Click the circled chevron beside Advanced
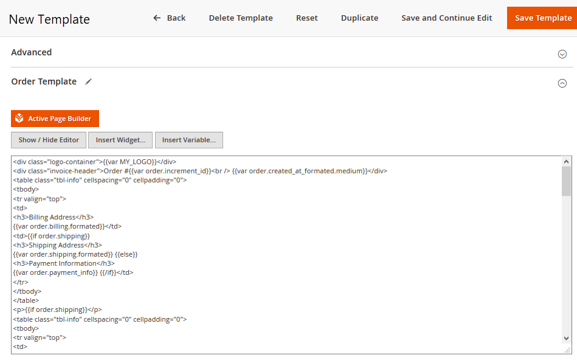The image size is (577, 360). point(562,54)
